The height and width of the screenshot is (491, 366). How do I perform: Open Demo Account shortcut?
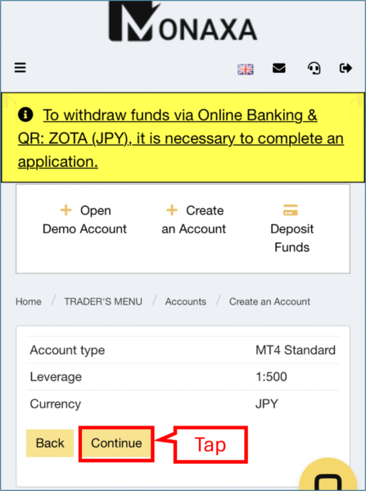click(84, 219)
